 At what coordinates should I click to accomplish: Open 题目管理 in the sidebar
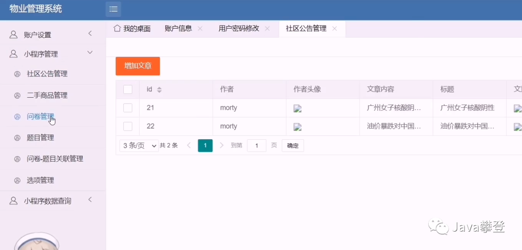tap(41, 138)
